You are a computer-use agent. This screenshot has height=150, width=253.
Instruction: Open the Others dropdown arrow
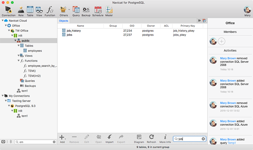69,9
